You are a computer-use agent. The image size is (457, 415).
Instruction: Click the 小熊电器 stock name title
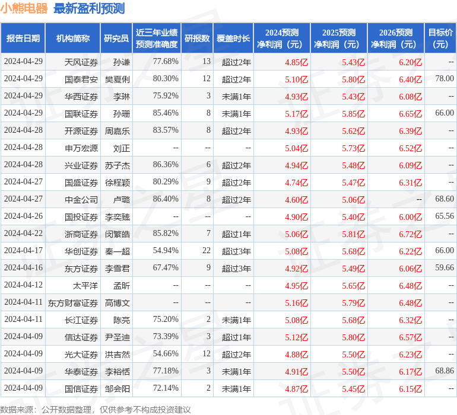click(x=24, y=8)
